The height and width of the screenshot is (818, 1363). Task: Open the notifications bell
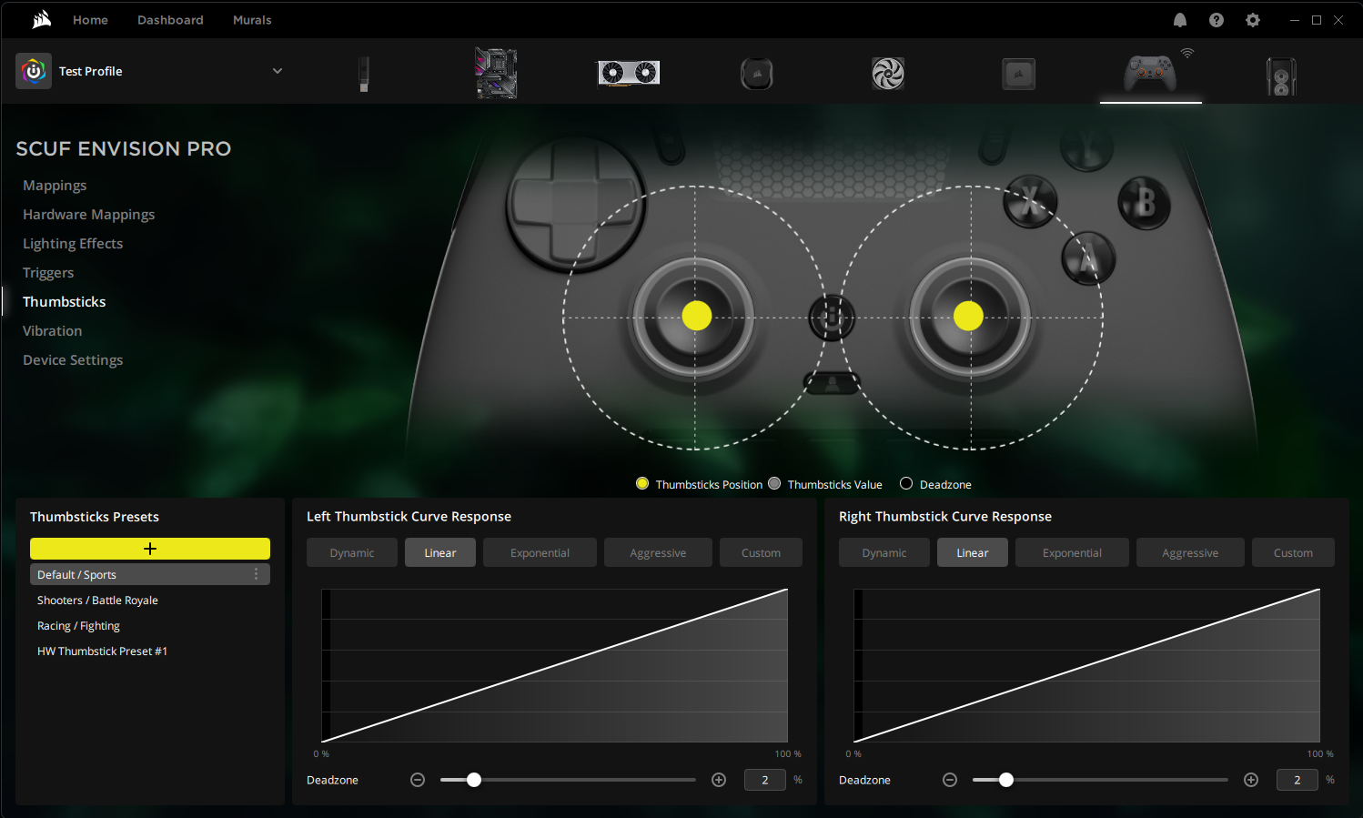(x=1179, y=19)
